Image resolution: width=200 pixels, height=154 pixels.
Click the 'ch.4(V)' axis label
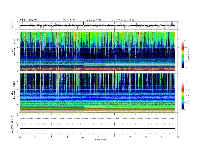(12, 129)
